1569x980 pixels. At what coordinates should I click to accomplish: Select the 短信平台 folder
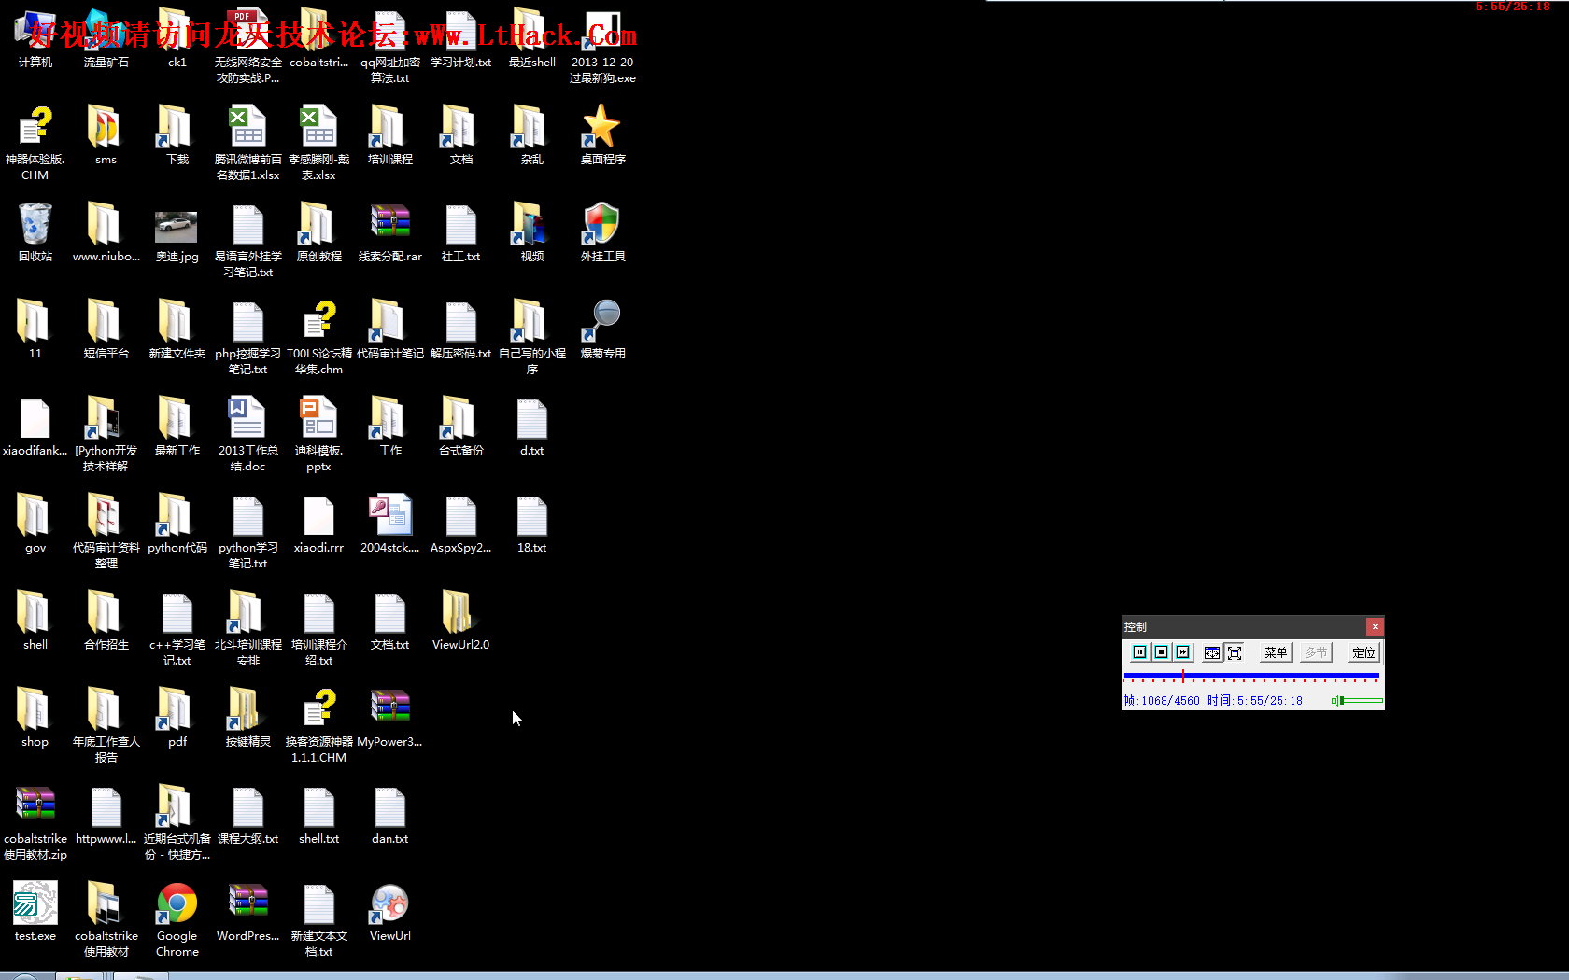pyautogui.click(x=106, y=329)
